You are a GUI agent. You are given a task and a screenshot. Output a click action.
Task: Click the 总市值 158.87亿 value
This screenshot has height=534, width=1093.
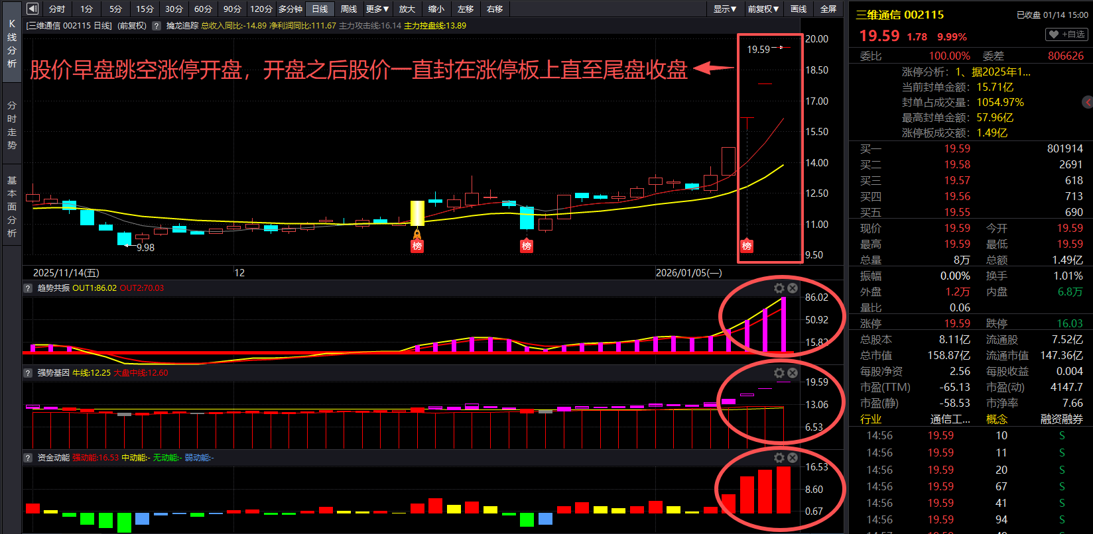948,355
